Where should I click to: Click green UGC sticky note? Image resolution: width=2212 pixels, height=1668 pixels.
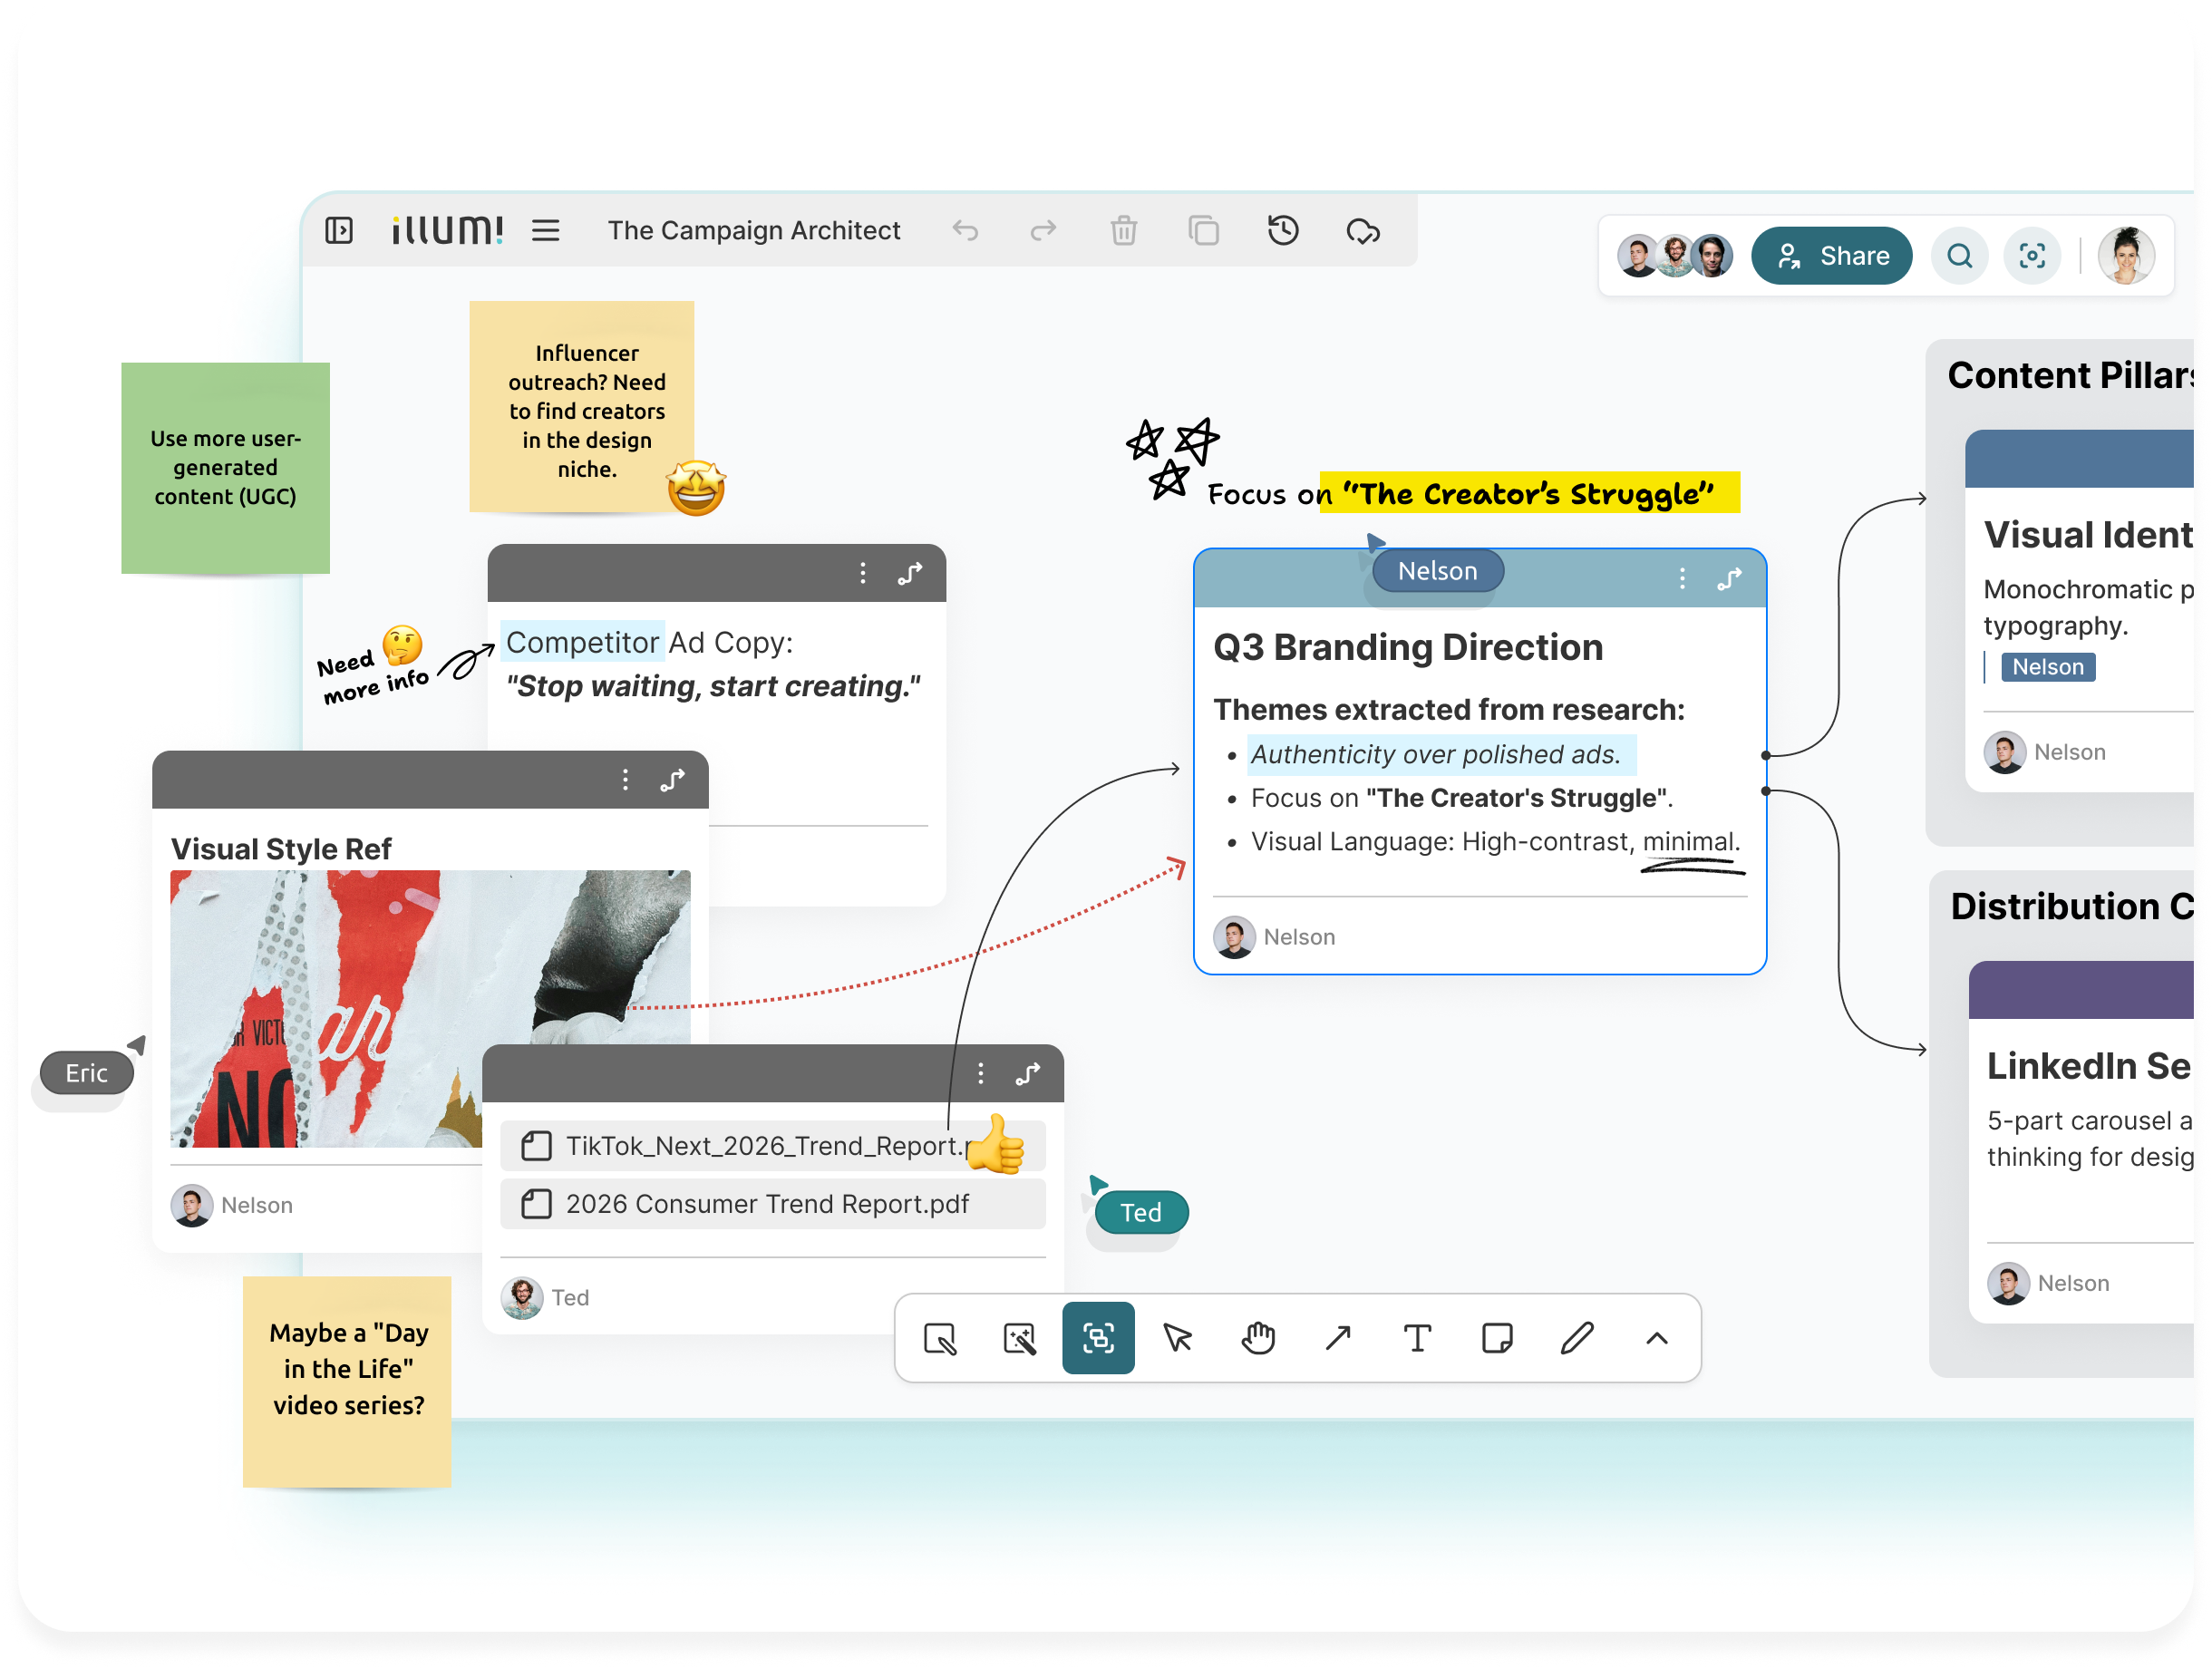(x=225, y=467)
